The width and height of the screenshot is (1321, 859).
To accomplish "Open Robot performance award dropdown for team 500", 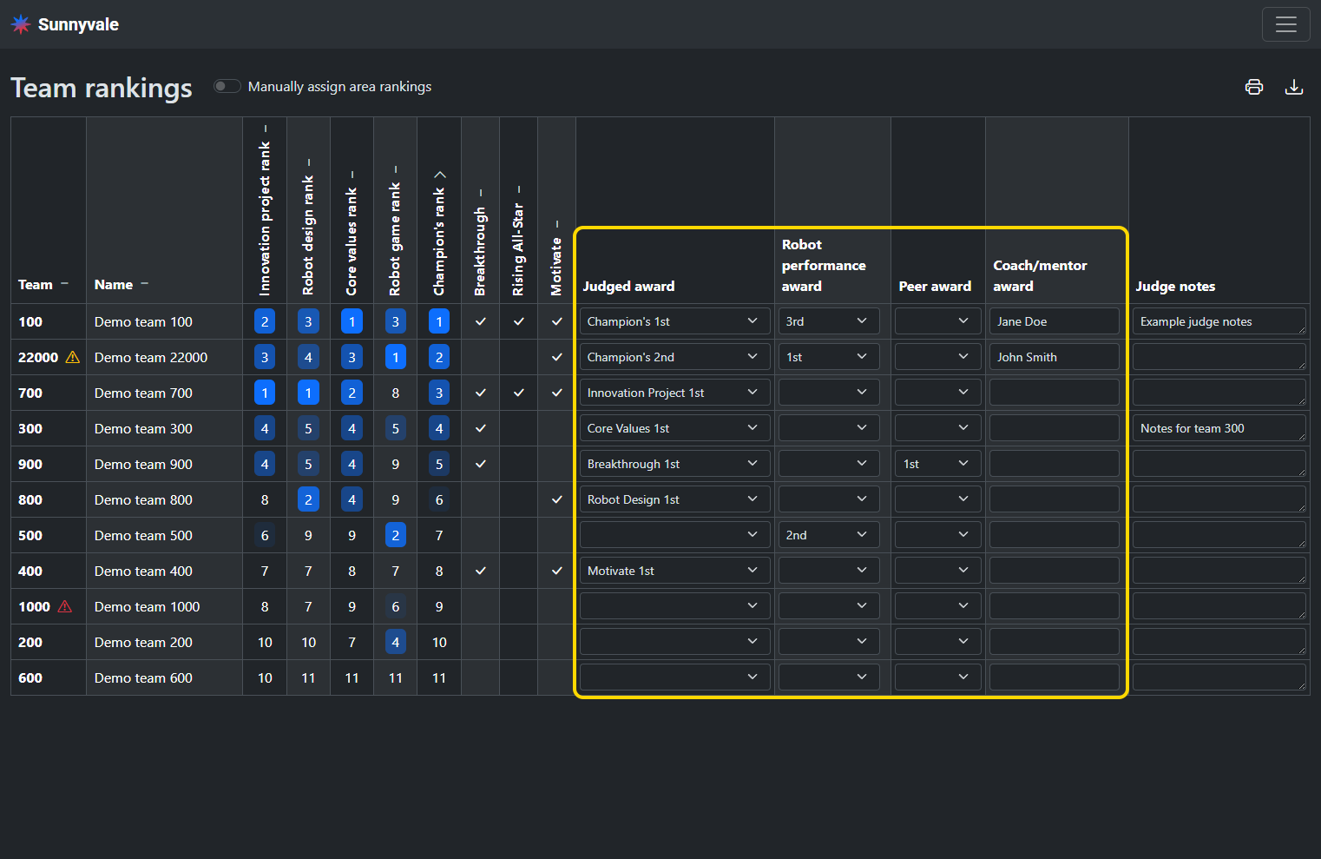I will (x=828, y=535).
